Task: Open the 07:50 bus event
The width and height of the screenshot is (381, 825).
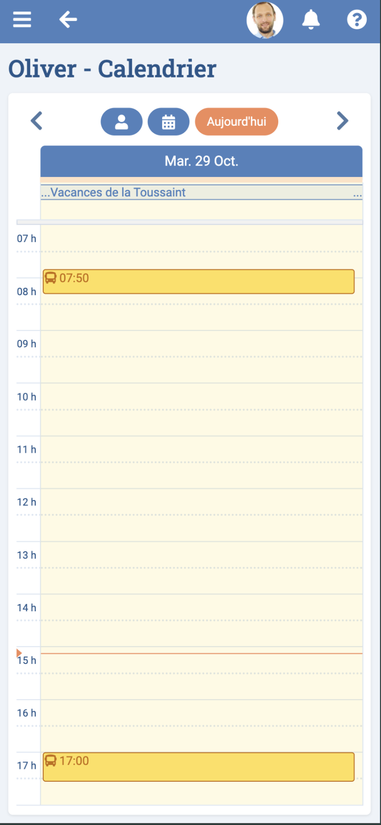Action: [x=198, y=282]
